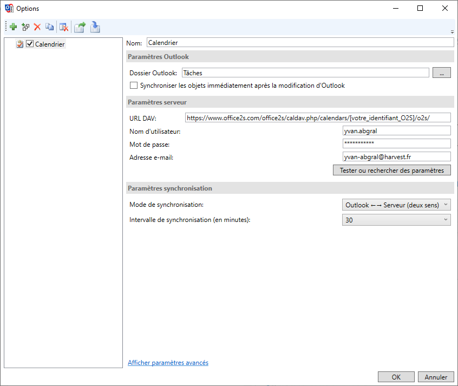Delete selected profile with red X icon
458x386 pixels.
(x=37, y=27)
